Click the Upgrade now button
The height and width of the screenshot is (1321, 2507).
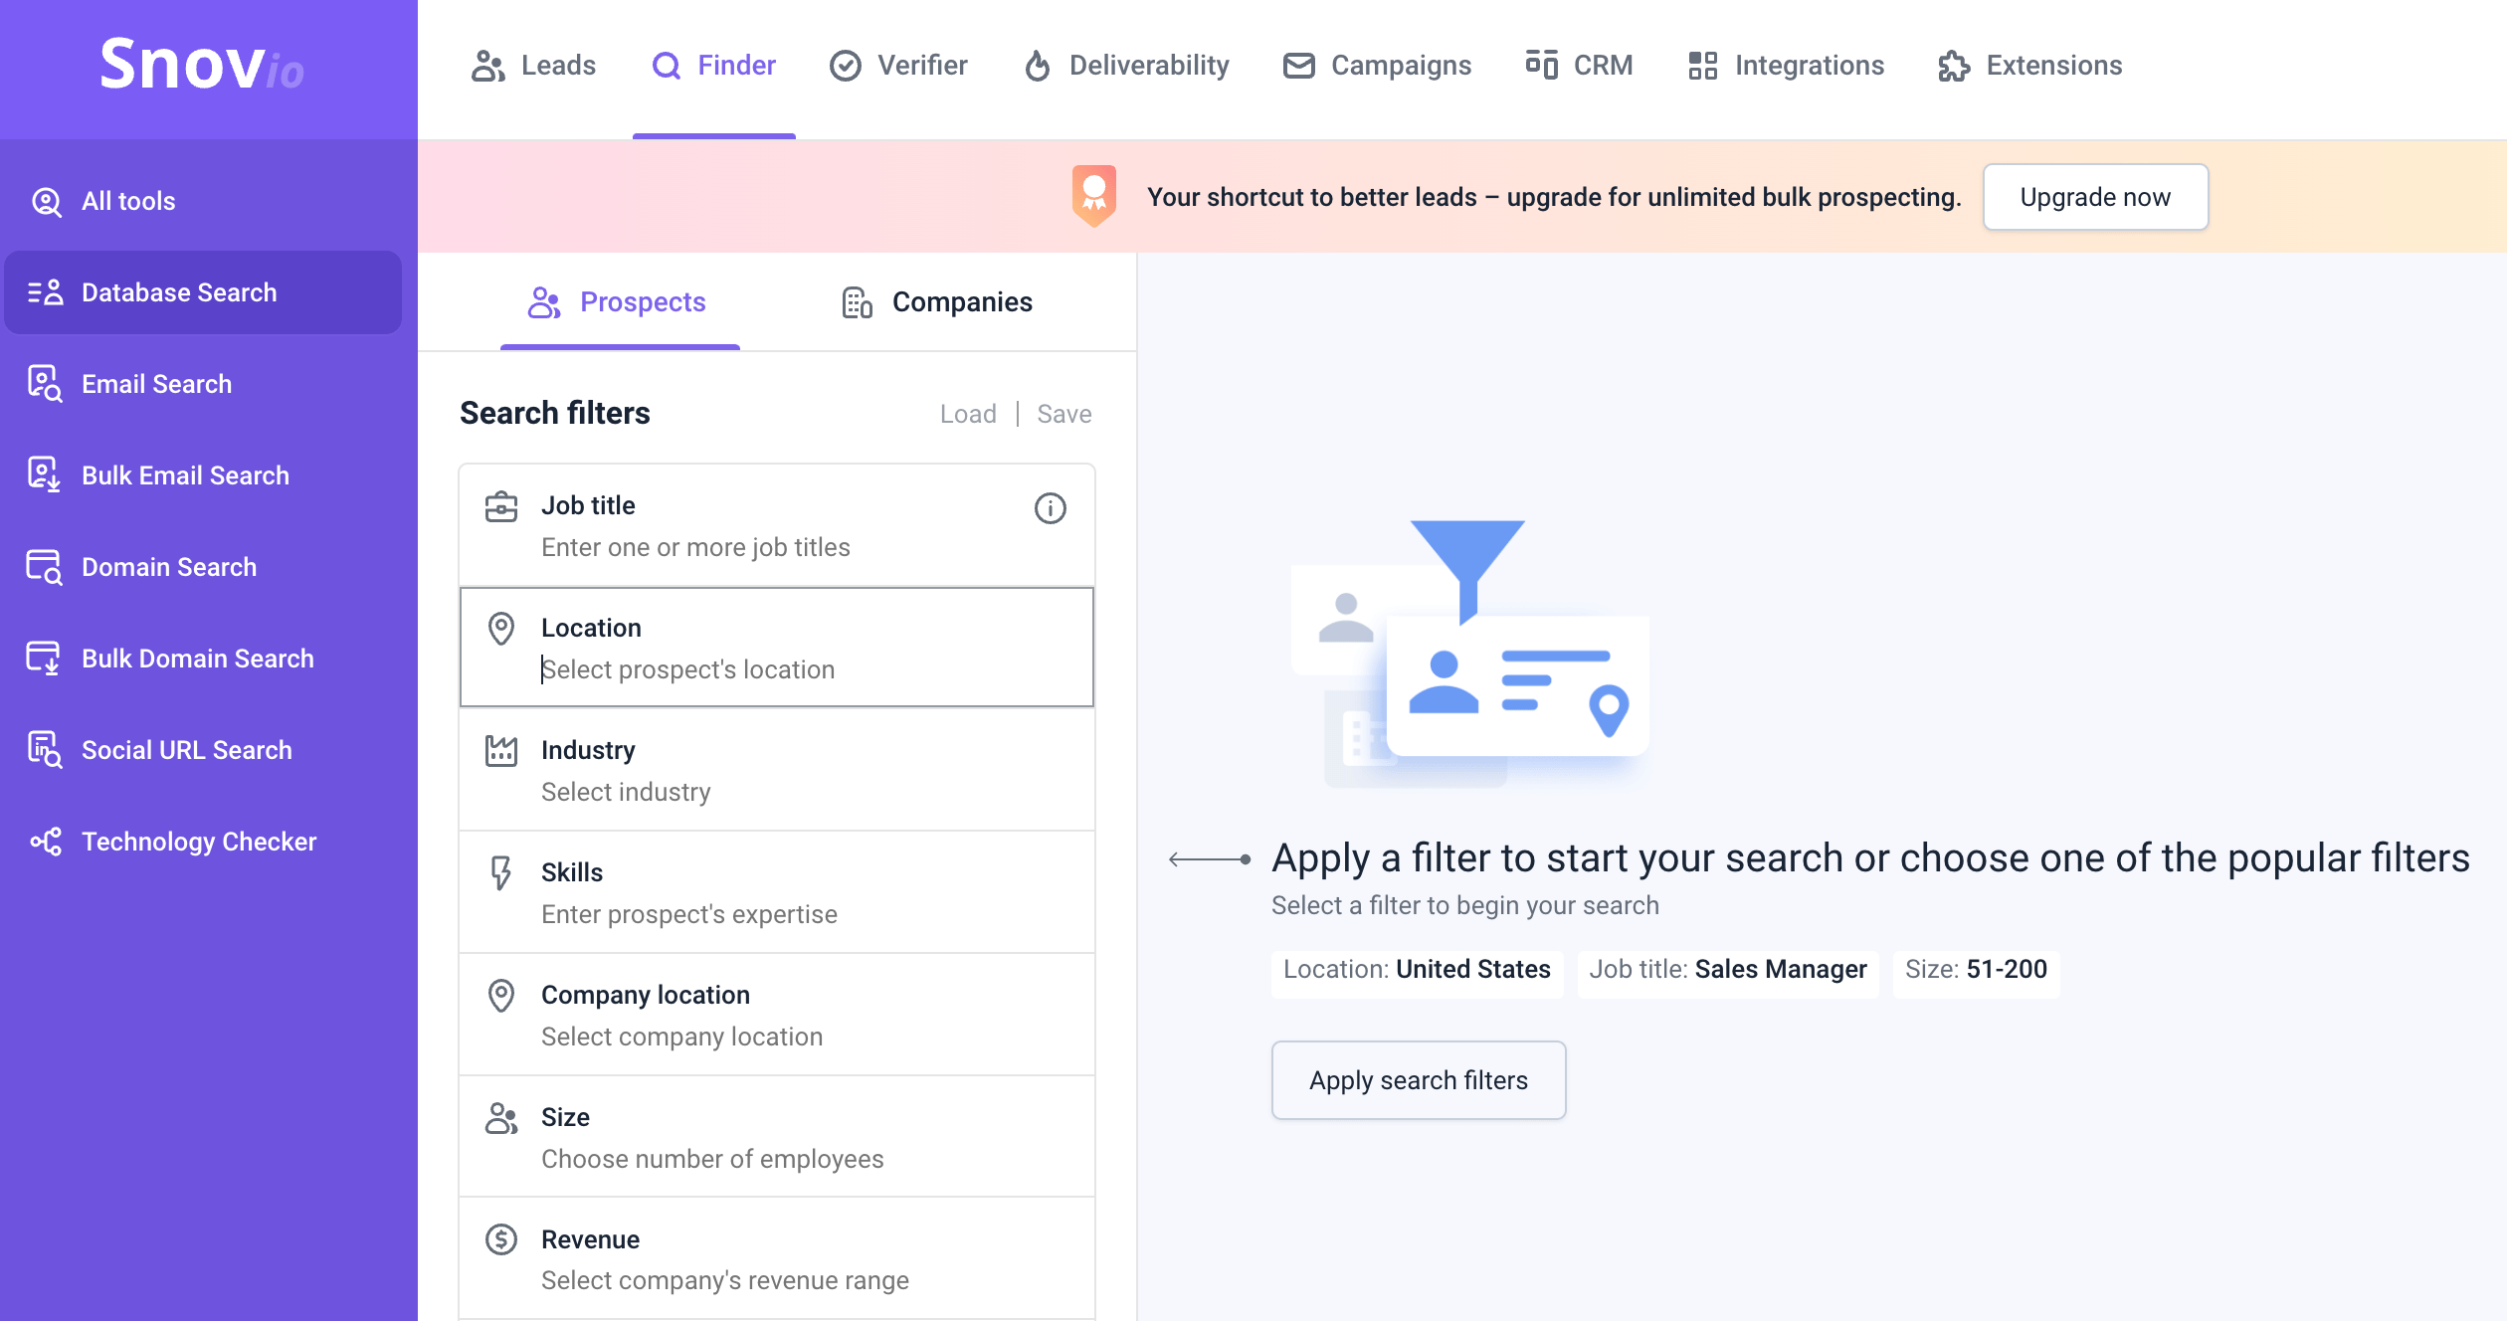pos(2095,196)
